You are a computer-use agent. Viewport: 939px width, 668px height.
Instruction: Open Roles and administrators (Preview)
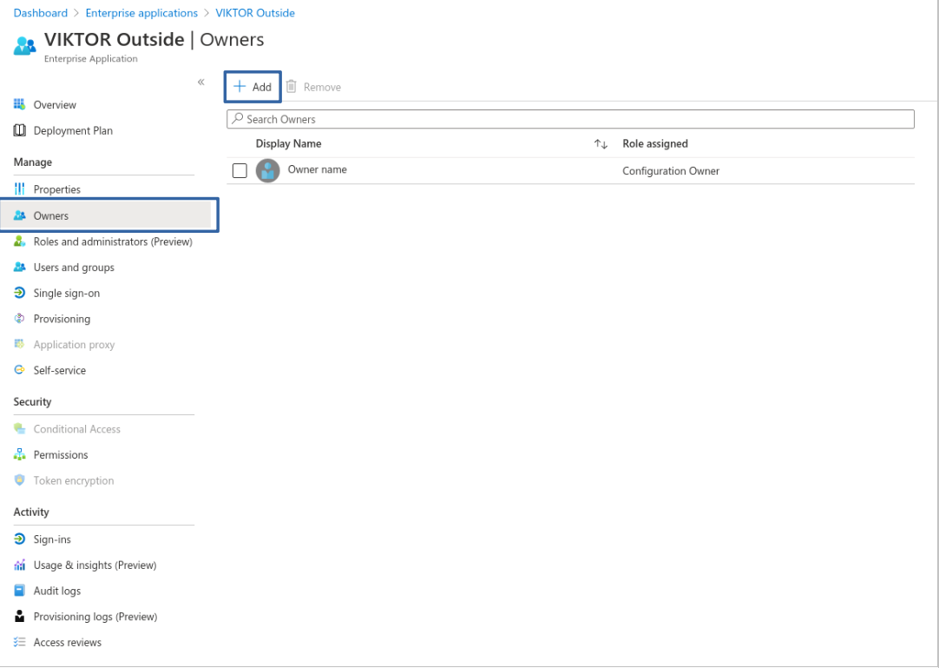tap(113, 241)
